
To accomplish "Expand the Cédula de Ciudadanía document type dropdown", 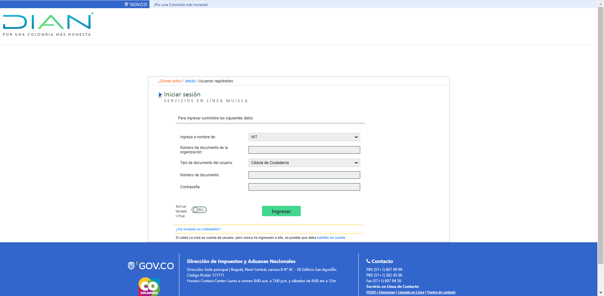I will 304,163.
